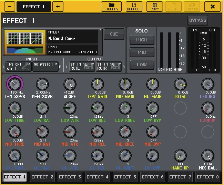Select the LOW BYP knob
This screenshot has height=185, width=223.
[153, 108]
